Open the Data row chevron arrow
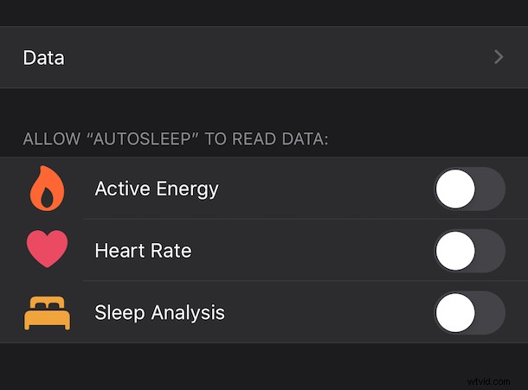Image resolution: width=528 pixels, height=390 pixels. [499, 57]
